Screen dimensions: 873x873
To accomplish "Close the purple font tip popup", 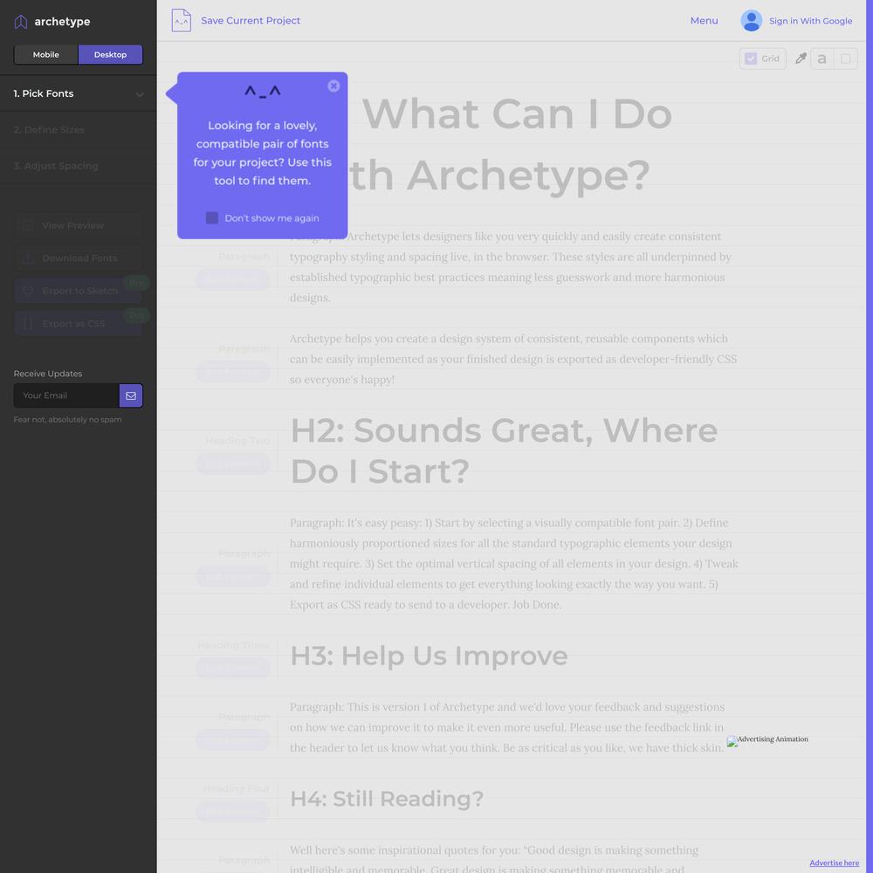I will point(333,86).
